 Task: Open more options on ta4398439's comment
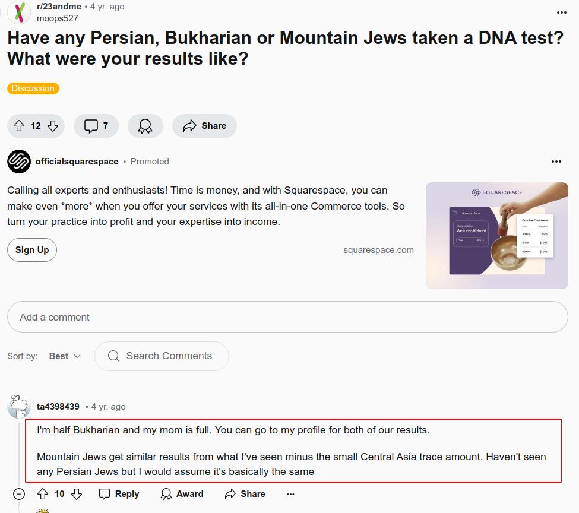[x=290, y=494]
